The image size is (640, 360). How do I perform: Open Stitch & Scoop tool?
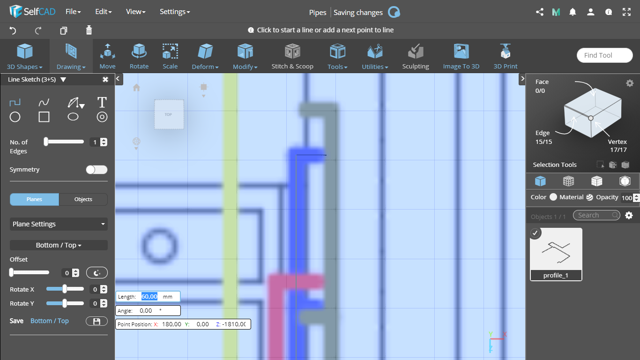coord(292,56)
